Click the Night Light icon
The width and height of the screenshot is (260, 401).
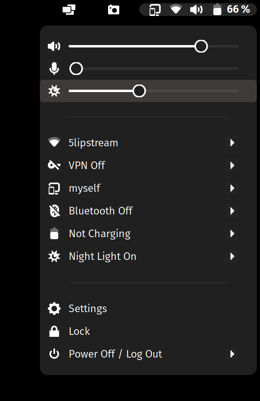(x=54, y=256)
